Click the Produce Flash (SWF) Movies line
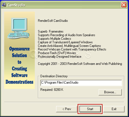The height and width of the screenshot is (117, 129). (57, 53)
